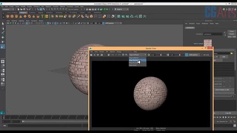
Task: Toggle the aspect ratio checkbox in the Attribute Editor
Action: click(x=223, y=84)
